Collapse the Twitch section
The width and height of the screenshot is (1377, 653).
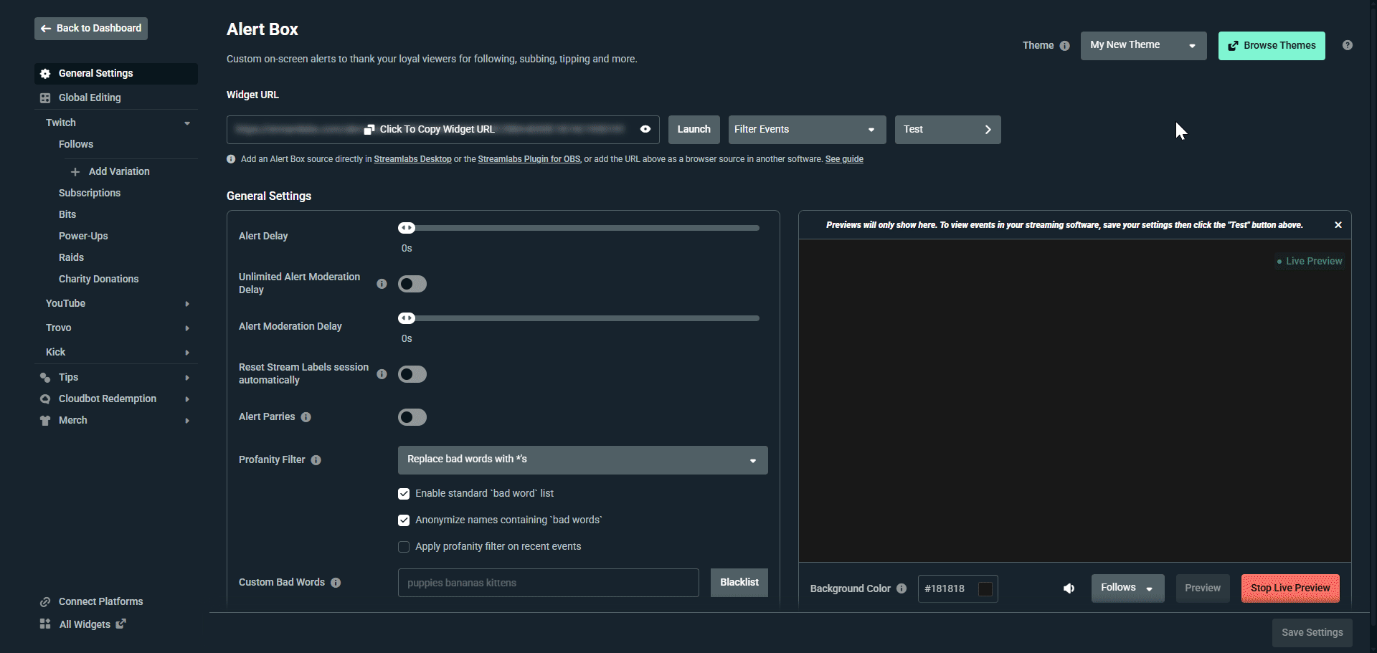click(x=187, y=123)
